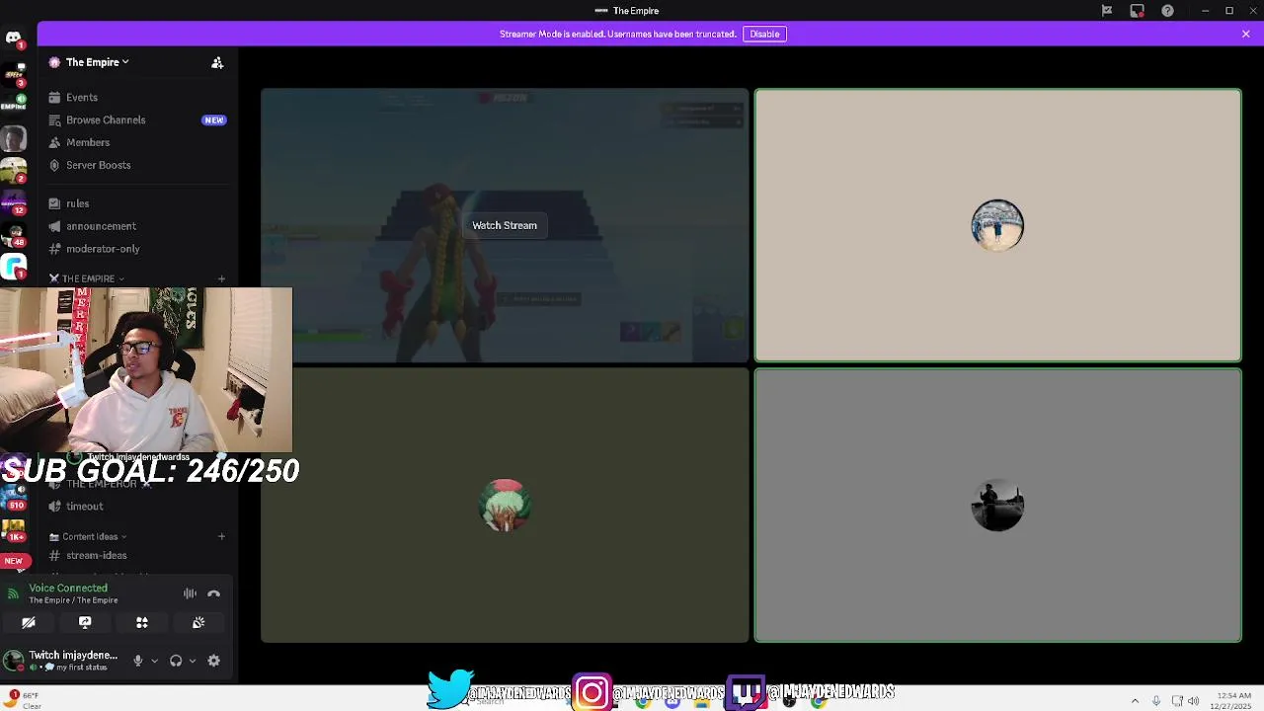Collapse the Content Ideas category
Screen dimensions: 1264x711
click(89, 536)
